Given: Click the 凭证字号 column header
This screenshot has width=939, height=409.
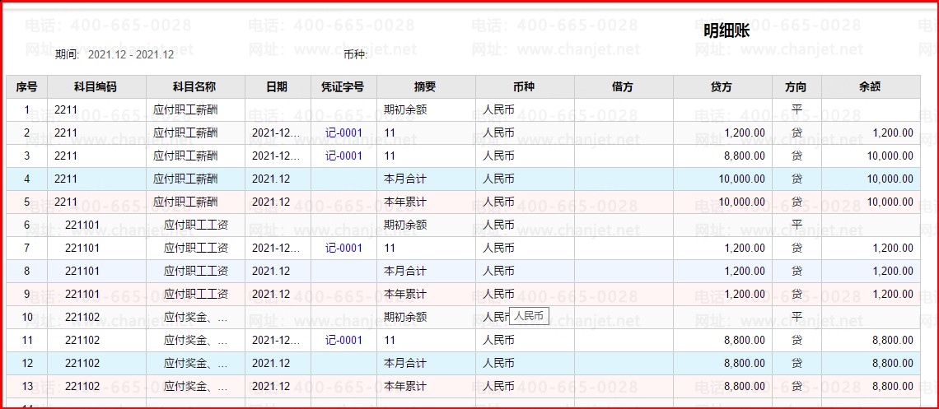Looking at the screenshot, I should 343,86.
